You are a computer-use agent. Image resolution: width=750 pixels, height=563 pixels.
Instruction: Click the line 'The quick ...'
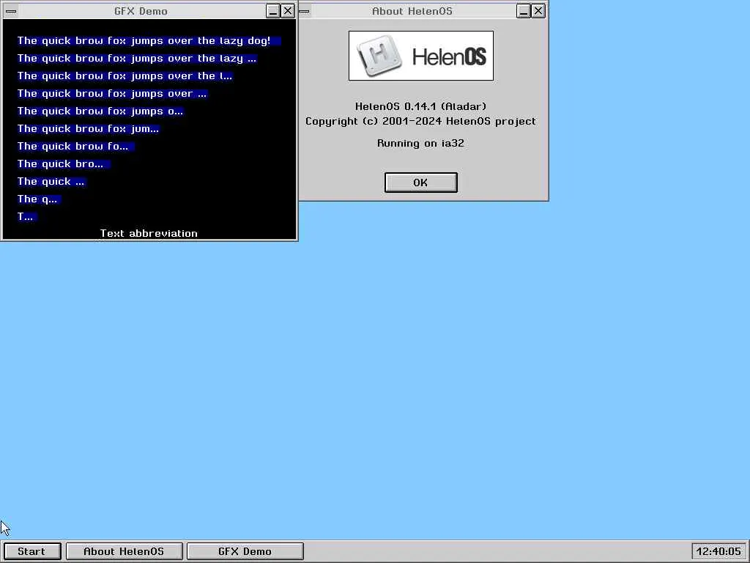[x=52, y=182]
